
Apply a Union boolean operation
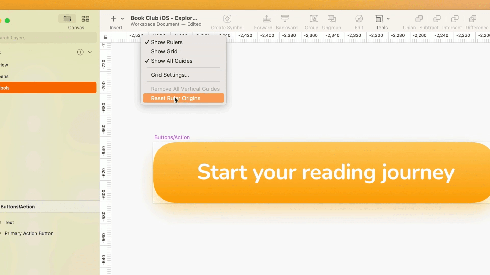point(409,22)
